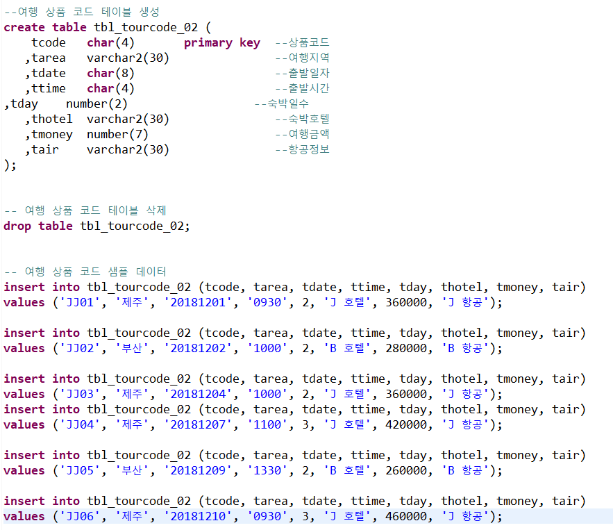
Task: Click the 'JJ03' value string
Action: [80, 394]
